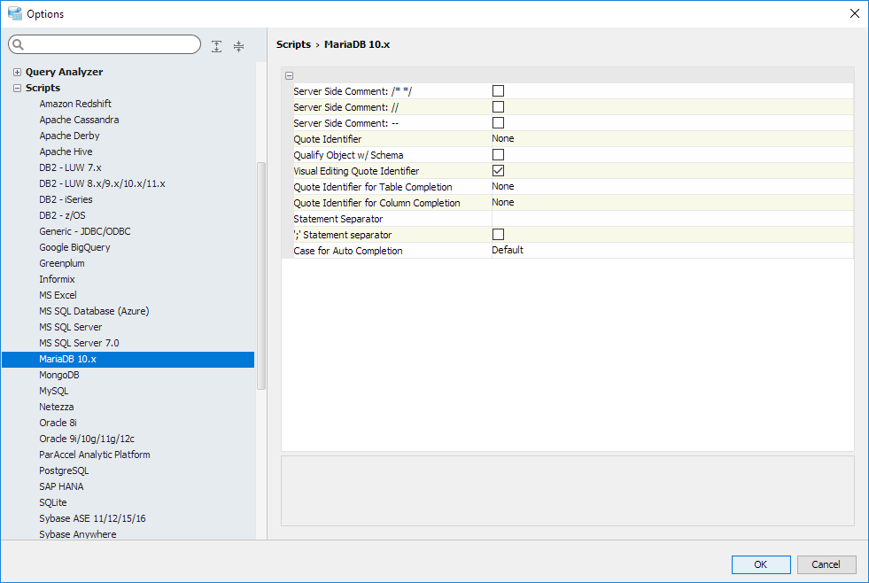Collapse the Scripts tree node
The width and height of the screenshot is (869, 583).
(x=17, y=88)
